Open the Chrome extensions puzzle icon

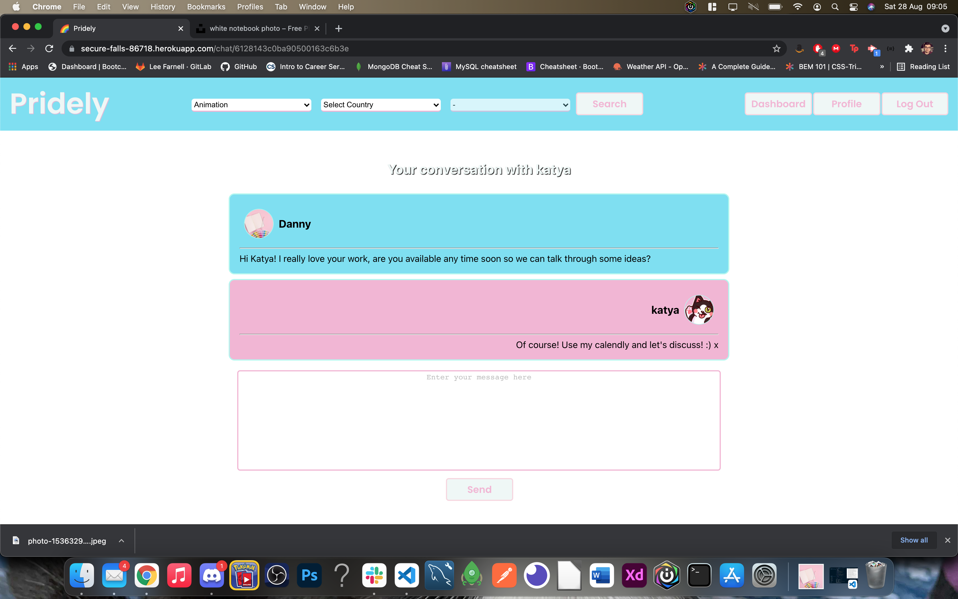point(908,48)
